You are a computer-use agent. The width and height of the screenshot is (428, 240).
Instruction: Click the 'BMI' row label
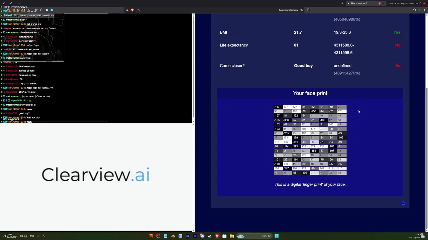[223, 32]
